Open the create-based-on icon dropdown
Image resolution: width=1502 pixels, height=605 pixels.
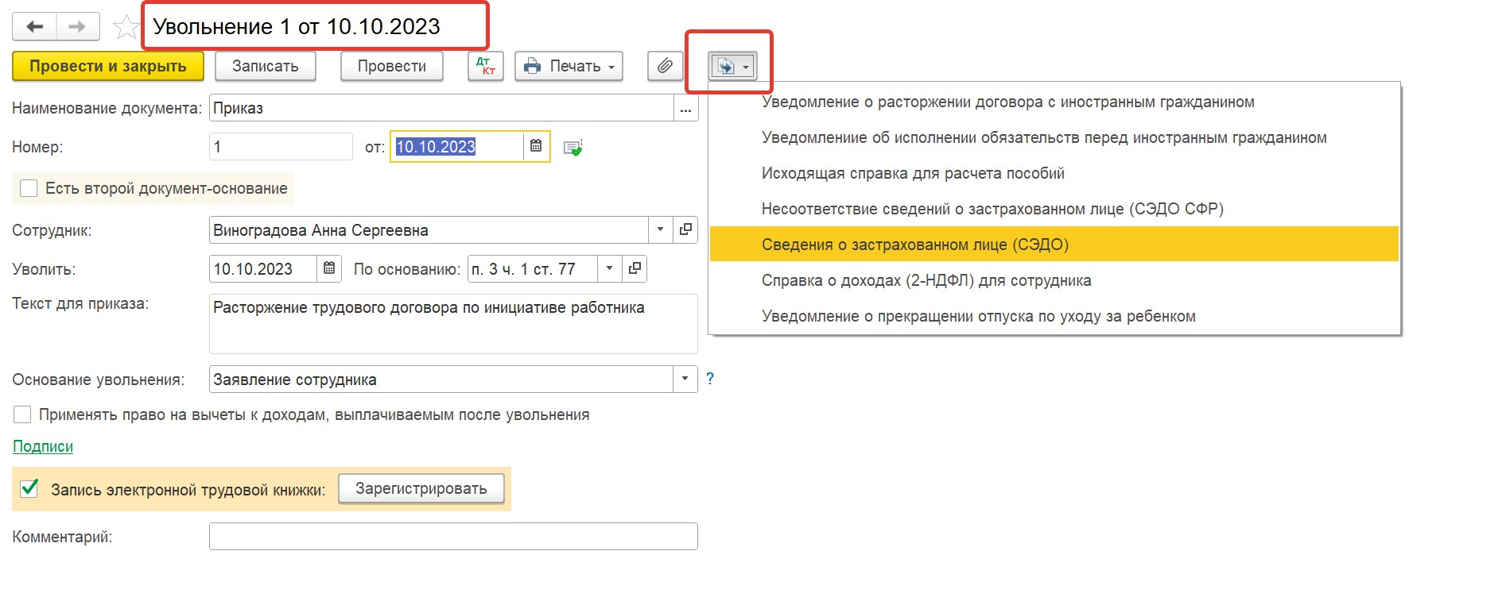(x=732, y=67)
